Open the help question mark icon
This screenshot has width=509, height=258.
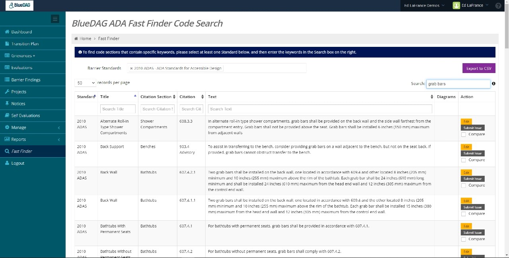tap(498, 6)
